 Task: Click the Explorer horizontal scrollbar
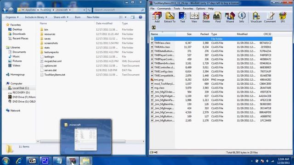[83, 142]
